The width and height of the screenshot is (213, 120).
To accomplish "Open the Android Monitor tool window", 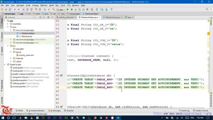I will tap(35, 111).
